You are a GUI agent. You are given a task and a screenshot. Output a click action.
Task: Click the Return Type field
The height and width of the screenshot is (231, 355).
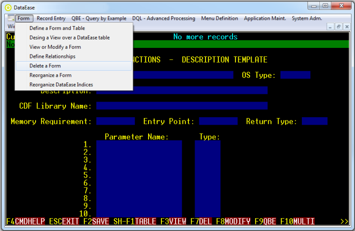point(315,121)
